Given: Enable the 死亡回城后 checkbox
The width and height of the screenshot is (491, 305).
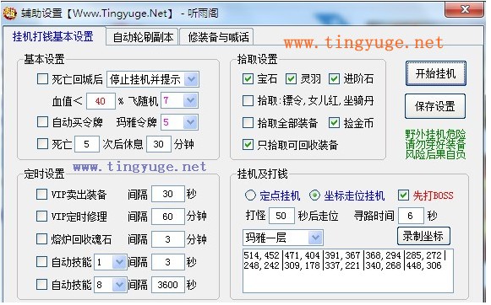Looking at the screenshot, I should (42, 79).
